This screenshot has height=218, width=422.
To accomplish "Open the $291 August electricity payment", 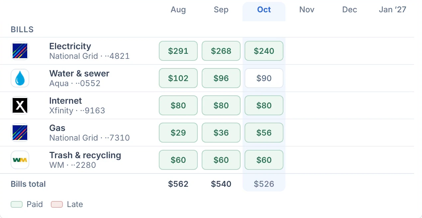I will [x=178, y=51].
